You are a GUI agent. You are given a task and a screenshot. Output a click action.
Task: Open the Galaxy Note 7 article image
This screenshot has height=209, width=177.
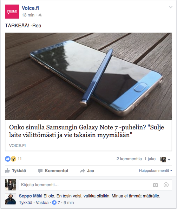(x=88, y=76)
